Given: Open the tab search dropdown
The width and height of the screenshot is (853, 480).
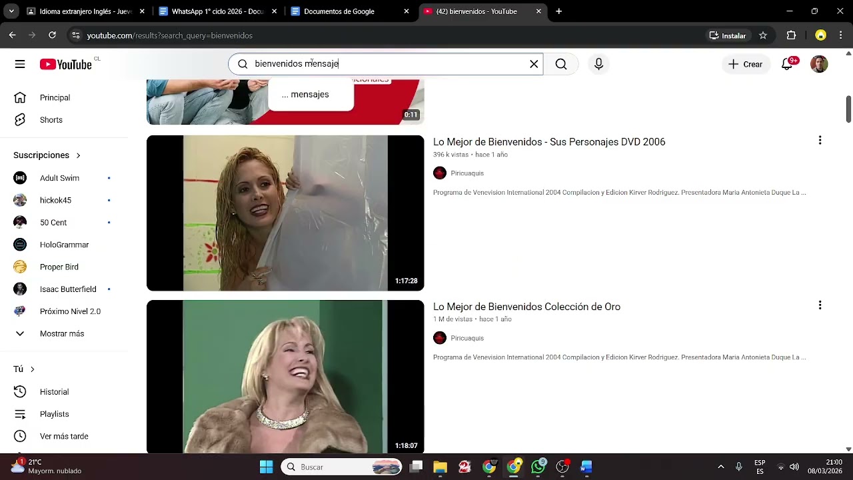Looking at the screenshot, I should point(11,11).
